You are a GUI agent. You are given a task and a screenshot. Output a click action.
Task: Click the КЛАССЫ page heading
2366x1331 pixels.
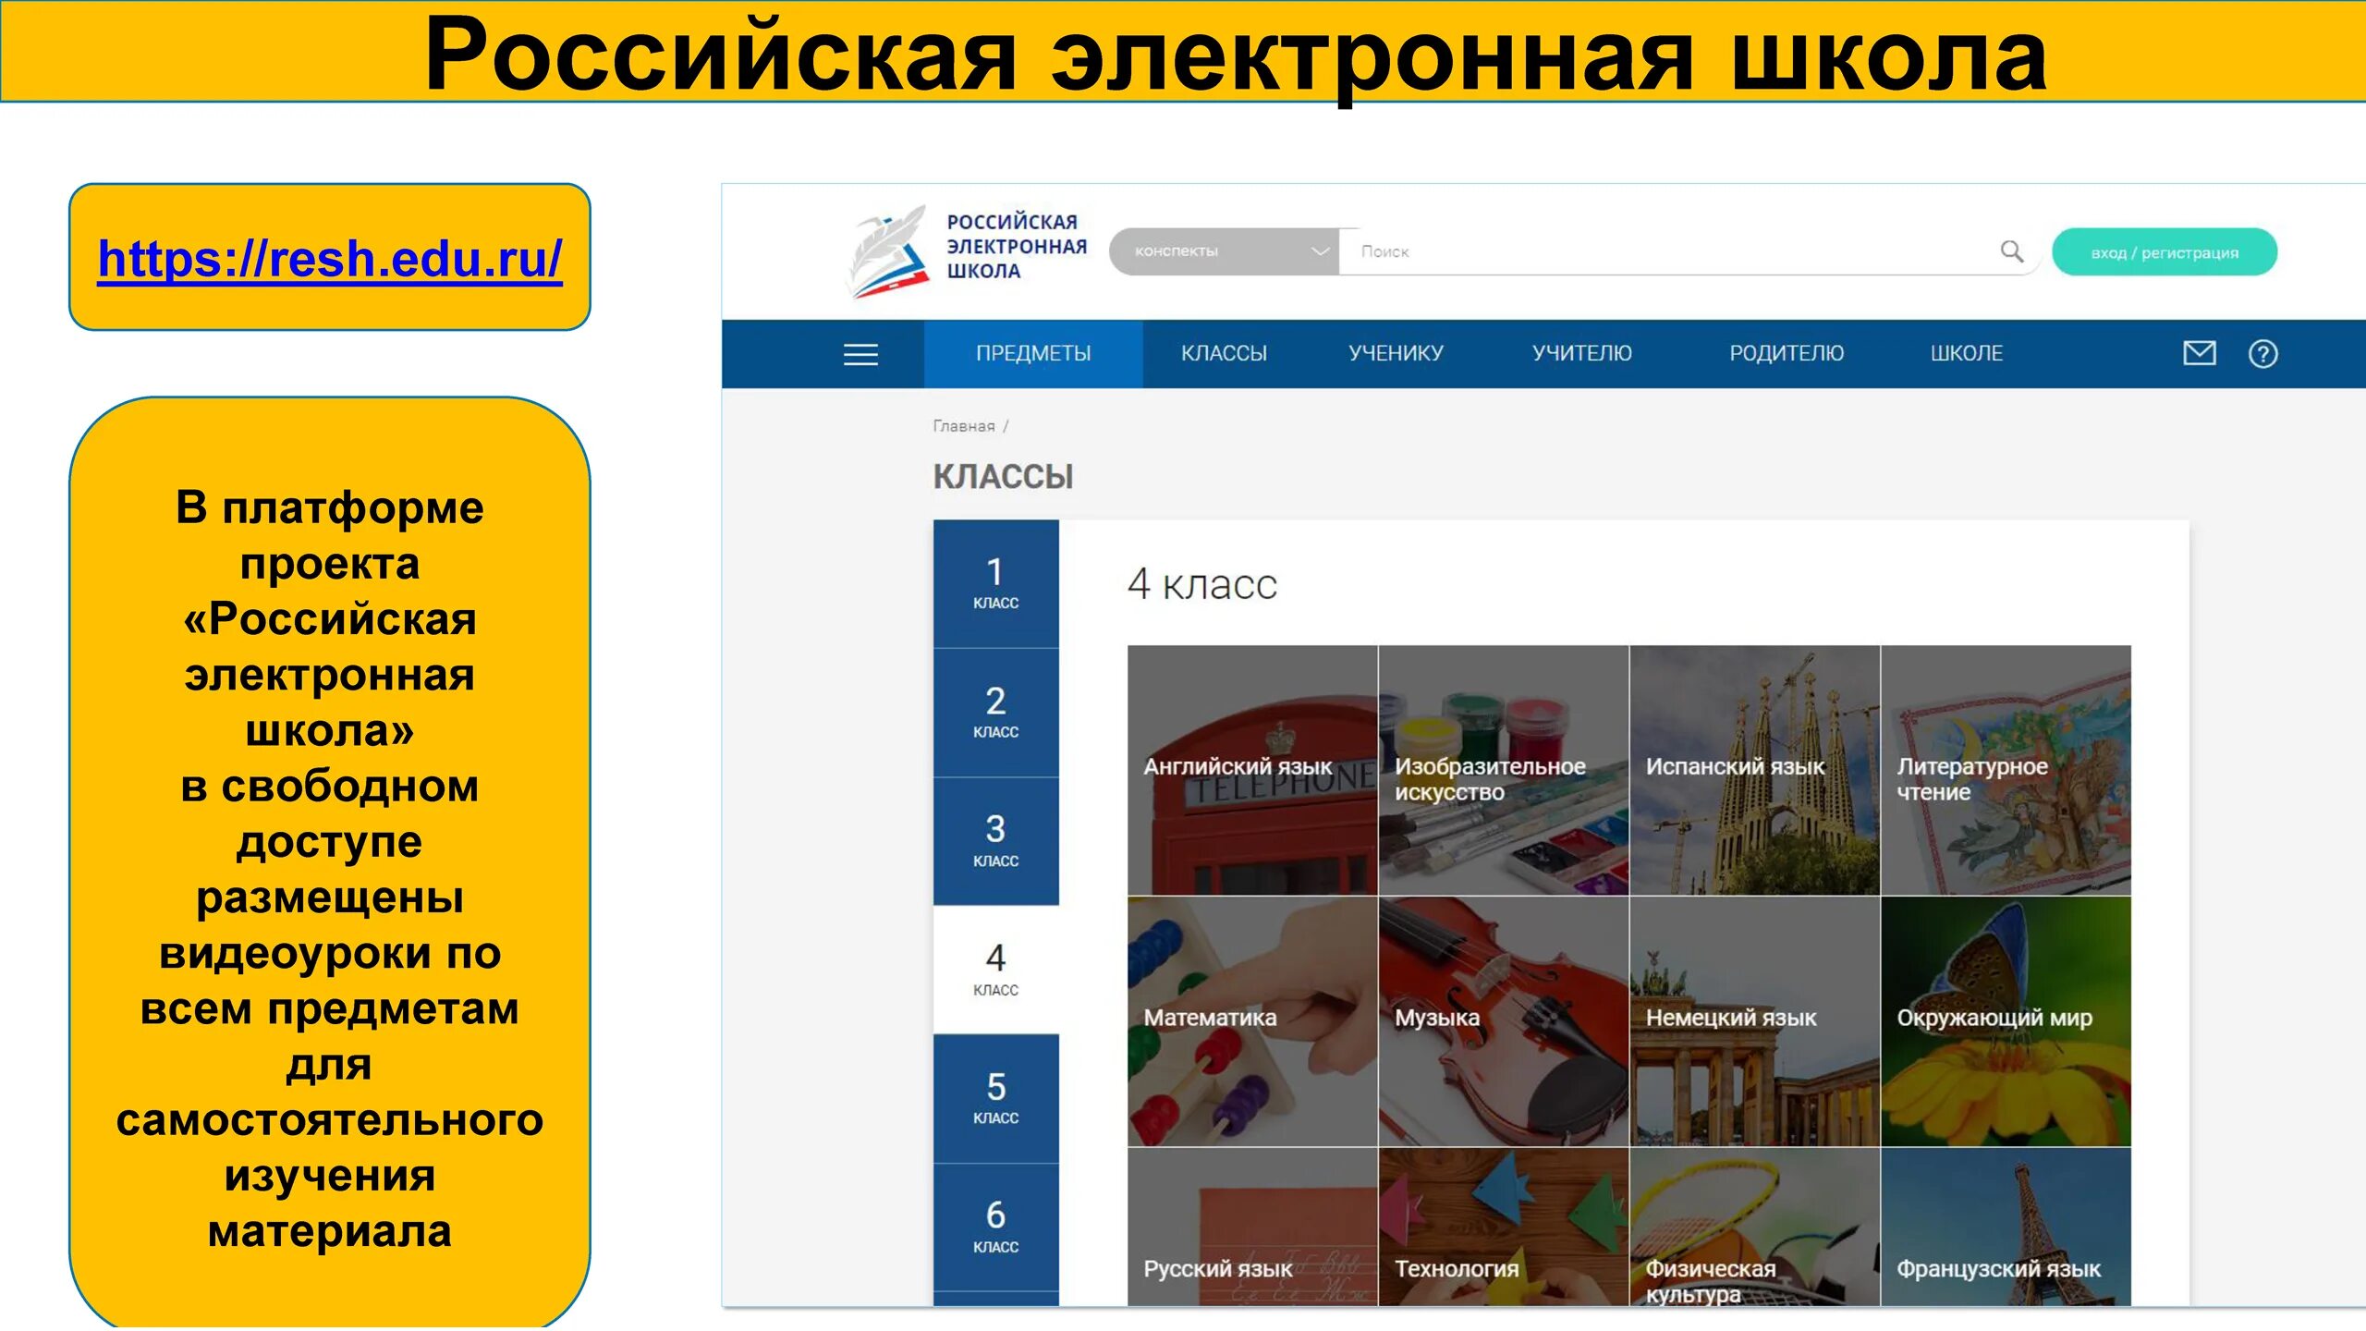(x=1003, y=477)
